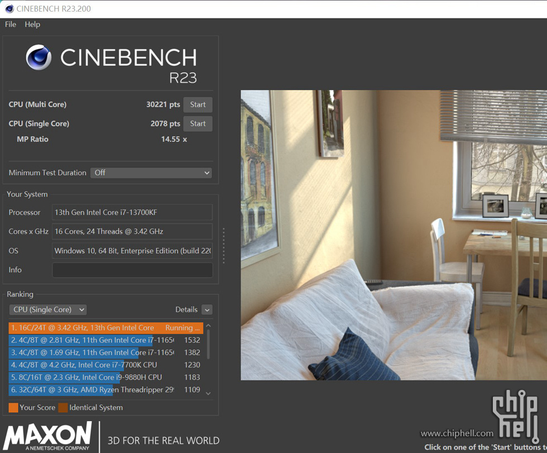This screenshot has width=547, height=453.
Task: Select ranking row 4 Core i7-7700K
Action: 105,365
